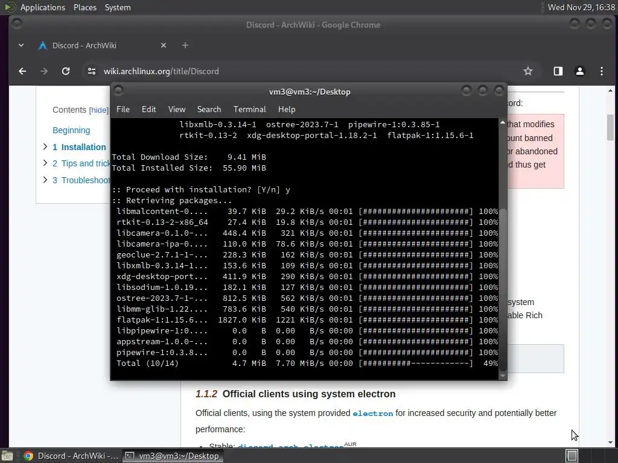Open the Chrome profile avatar icon
Viewport: 618px width, 463px height.
pos(580,71)
